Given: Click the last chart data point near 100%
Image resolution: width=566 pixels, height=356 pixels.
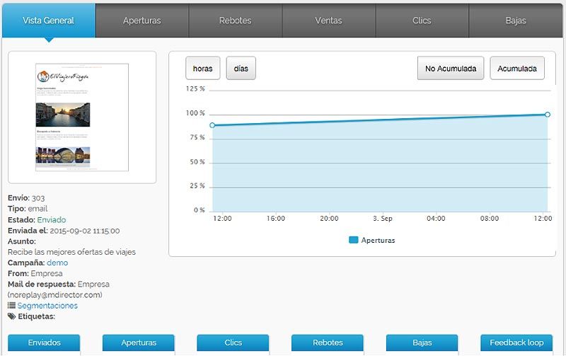Looking at the screenshot, I should pos(548,115).
